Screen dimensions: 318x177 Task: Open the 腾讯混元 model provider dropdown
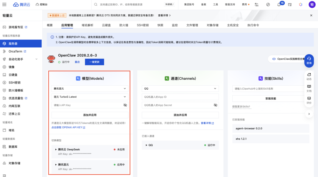90,88
